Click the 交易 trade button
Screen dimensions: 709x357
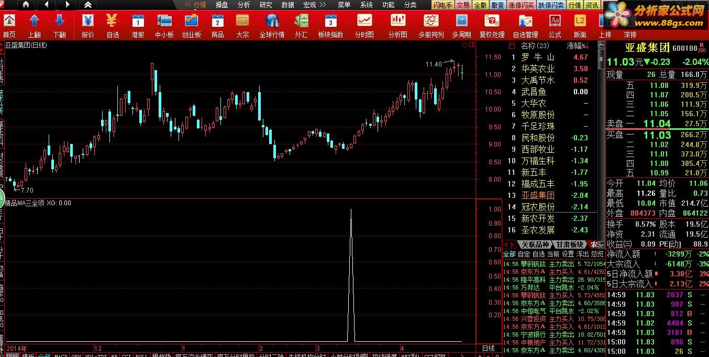point(463,5)
